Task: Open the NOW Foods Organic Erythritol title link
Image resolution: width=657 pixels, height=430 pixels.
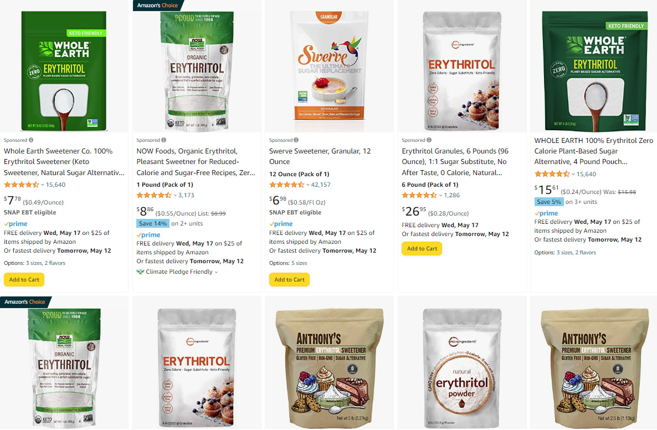Action: pos(196,162)
